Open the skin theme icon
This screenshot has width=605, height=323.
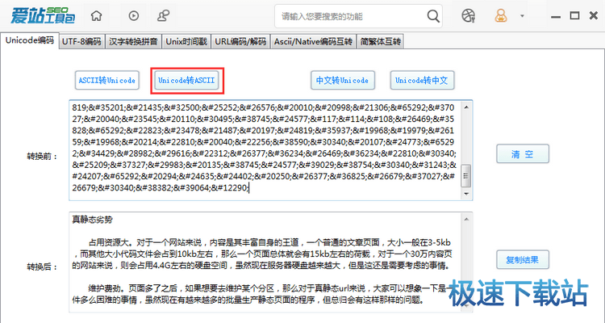[468, 16]
